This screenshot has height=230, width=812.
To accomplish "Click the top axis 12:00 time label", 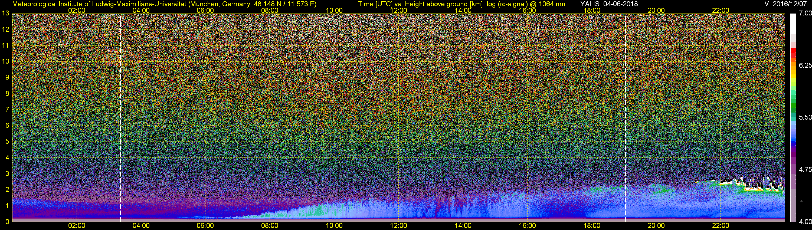I will [398, 10].
